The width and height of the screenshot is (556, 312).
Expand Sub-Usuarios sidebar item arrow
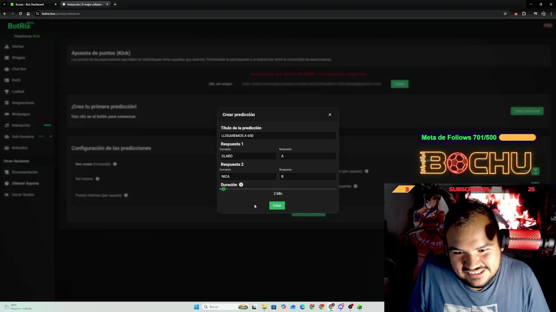tap(50, 136)
